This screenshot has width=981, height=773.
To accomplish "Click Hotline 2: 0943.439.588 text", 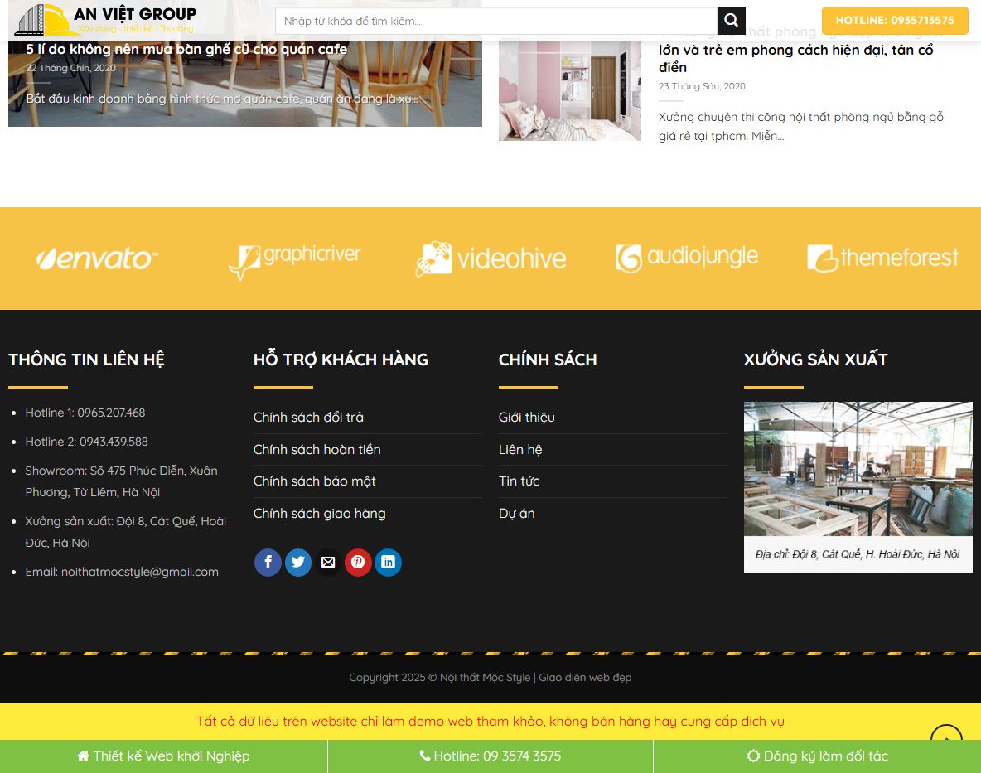I will (86, 442).
